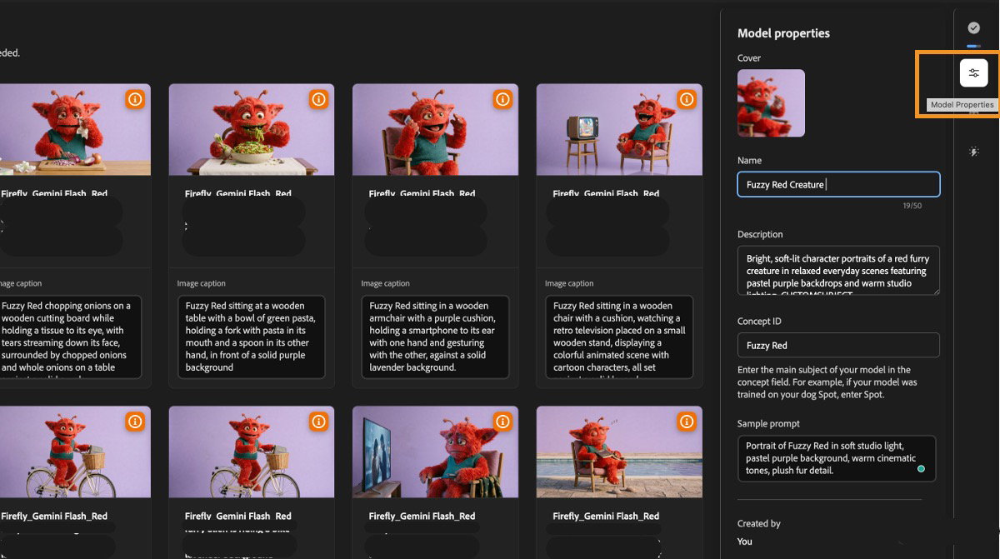Select the creature facing flat-screen TV image
The image size is (1000, 559).
click(435, 452)
